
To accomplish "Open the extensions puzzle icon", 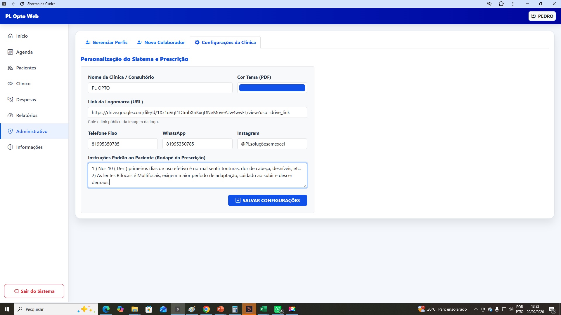I will click(501, 4).
